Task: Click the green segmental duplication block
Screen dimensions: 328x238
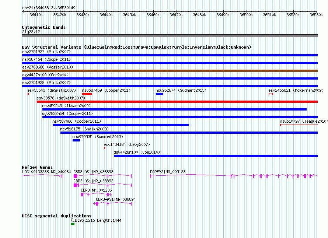Action: (73, 224)
